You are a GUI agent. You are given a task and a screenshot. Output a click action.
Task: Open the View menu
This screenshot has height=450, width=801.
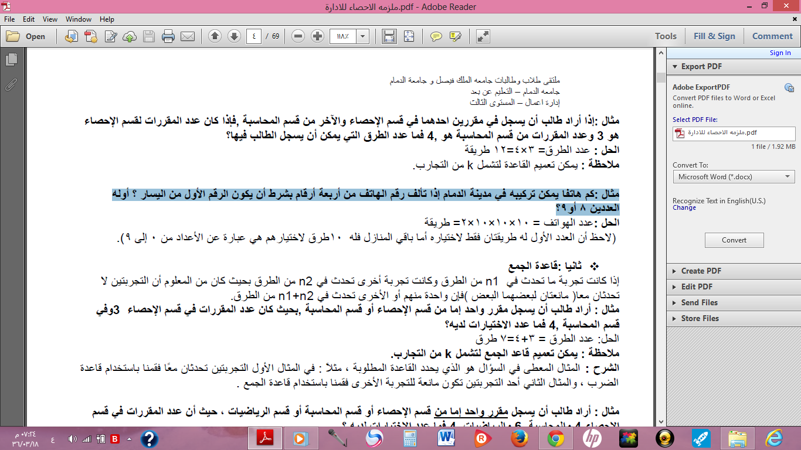(50, 19)
